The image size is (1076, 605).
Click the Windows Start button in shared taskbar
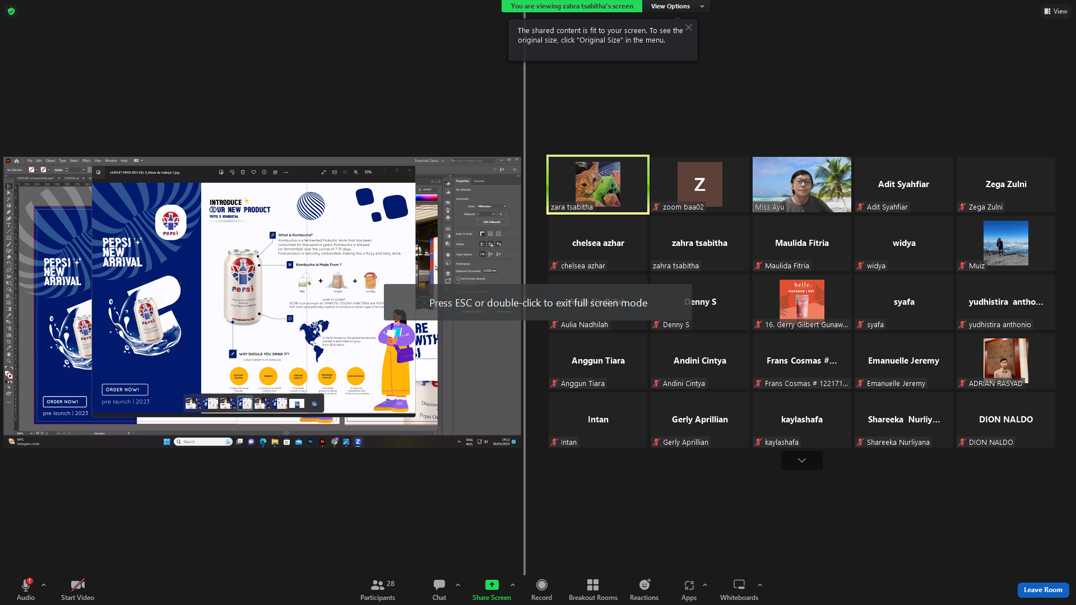point(166,442)
